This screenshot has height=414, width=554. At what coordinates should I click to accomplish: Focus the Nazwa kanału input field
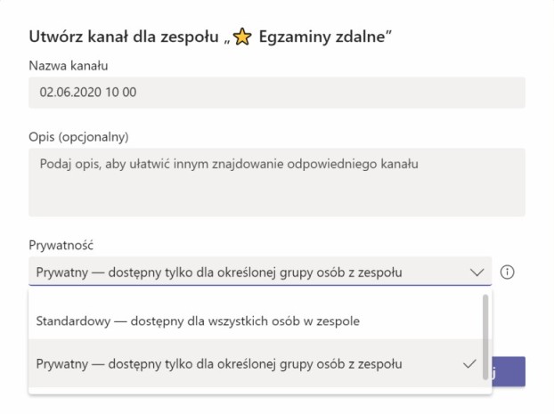click(277, 93)
